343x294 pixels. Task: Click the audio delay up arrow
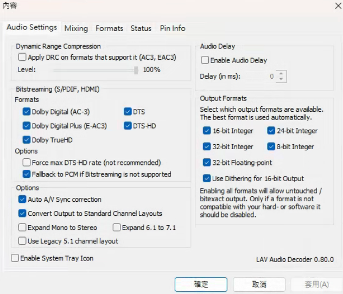click(x=281, y=73)
